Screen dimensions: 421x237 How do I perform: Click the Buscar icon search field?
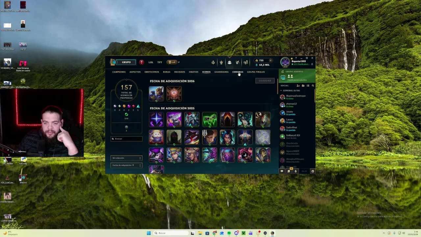click(x=127, y=139)
